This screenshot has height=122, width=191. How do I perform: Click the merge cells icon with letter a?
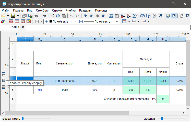[x=11, y=21]
